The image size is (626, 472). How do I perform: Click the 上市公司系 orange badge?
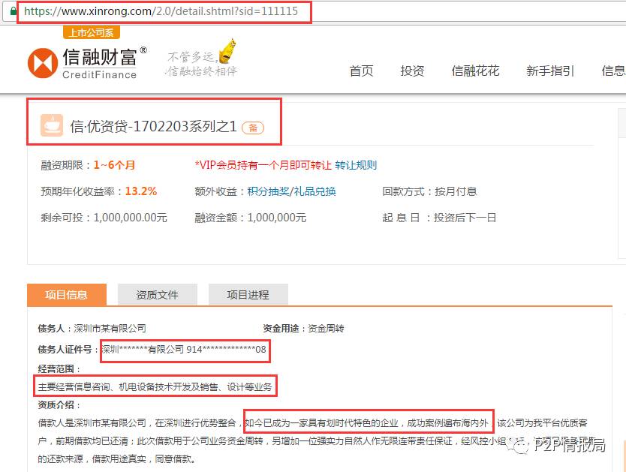point(92,33)
